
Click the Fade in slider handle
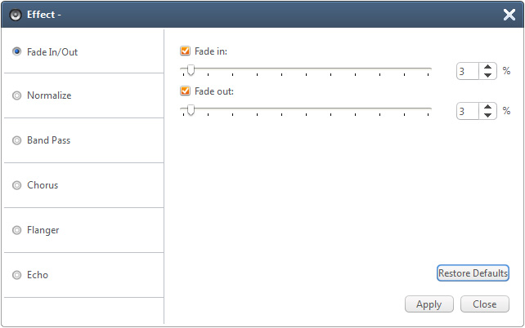coord(191,70)
